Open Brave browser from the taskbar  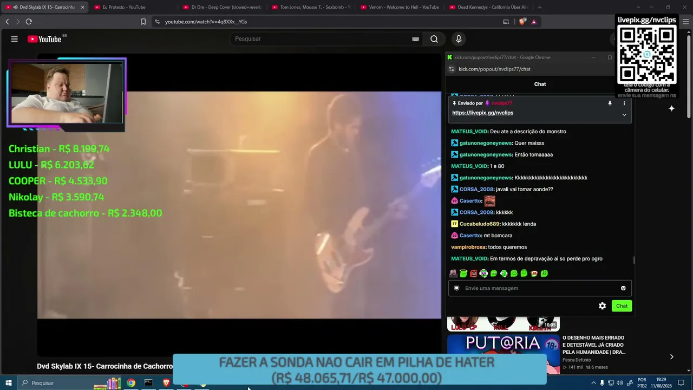pyautogui.click(x=166, y=383)
